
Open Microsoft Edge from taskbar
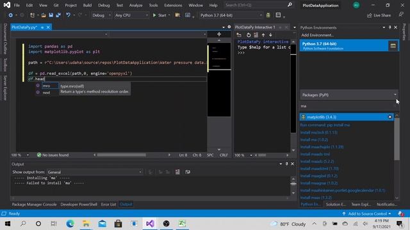coord(70,224)
